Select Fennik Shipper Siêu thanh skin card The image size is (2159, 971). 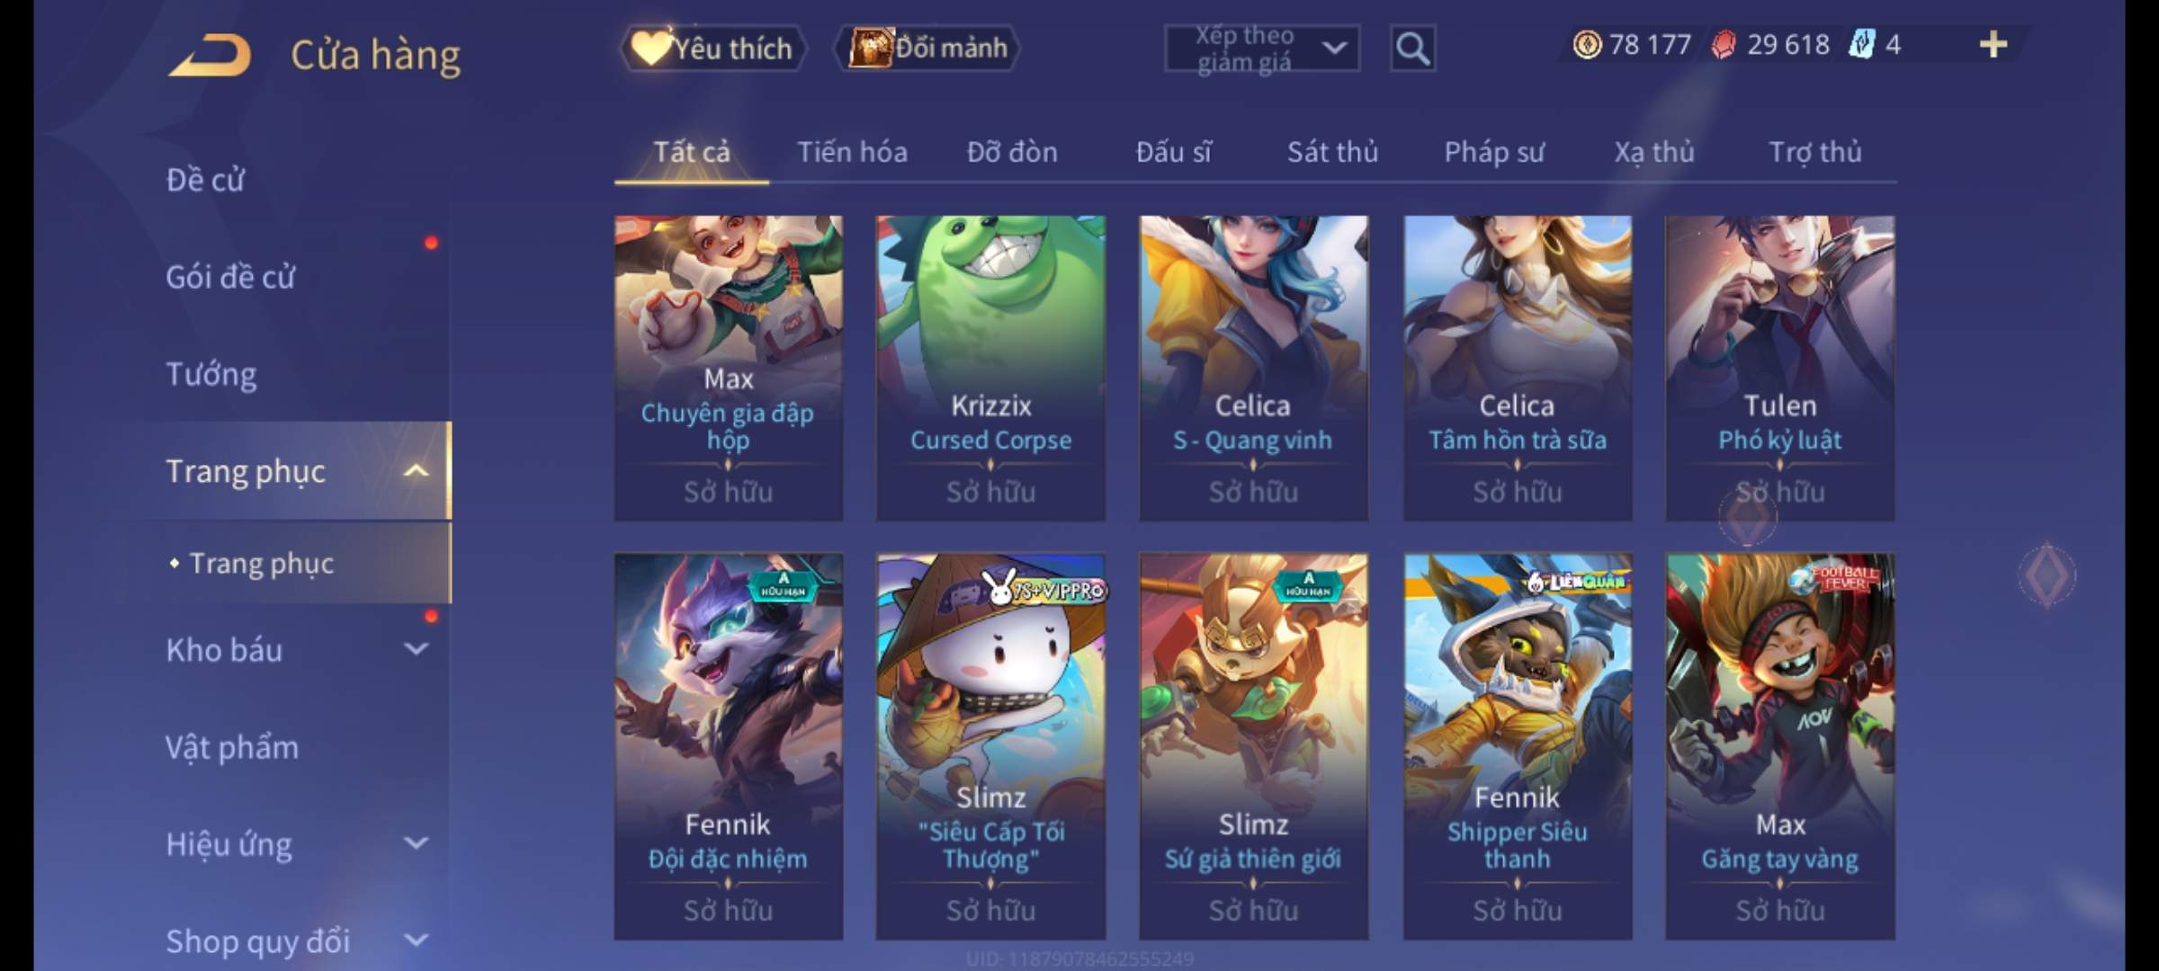(1518, 746)
